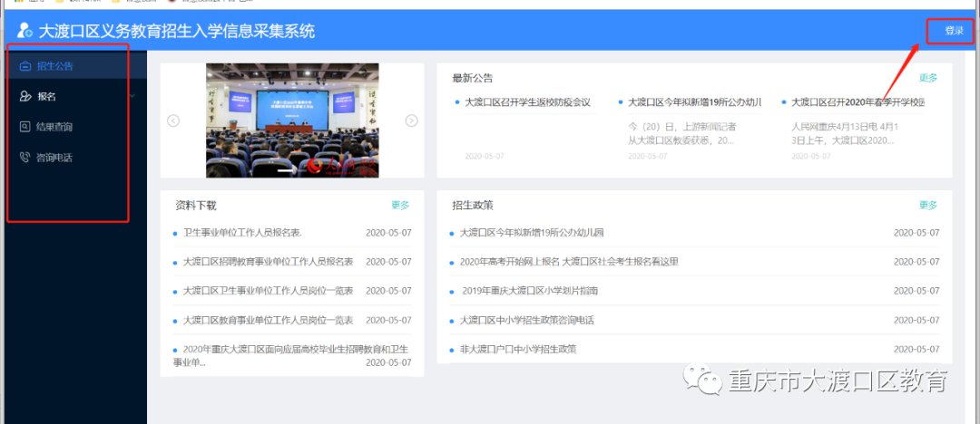
Task: Open 2019年重庆大渡口区小学划片指南 policy
Action: (x=529, y=291)
